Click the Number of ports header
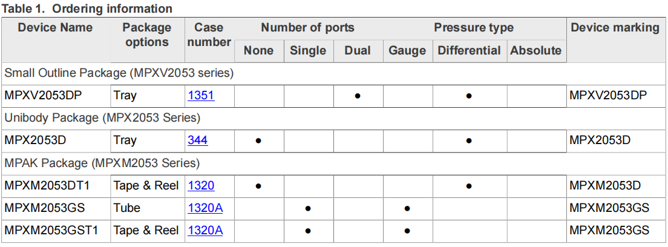The height and width of the screenshot is (247, 668). [307, 28]
